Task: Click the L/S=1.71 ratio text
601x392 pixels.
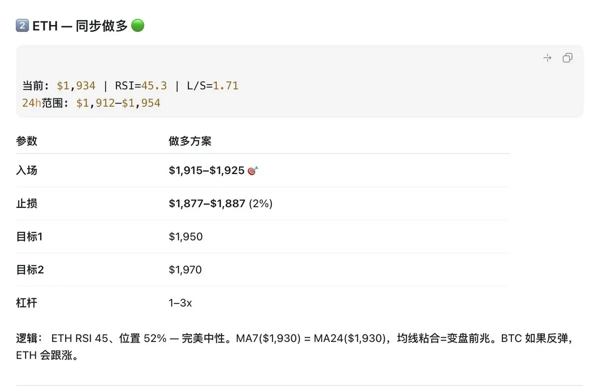Action: tap(213, 86)
